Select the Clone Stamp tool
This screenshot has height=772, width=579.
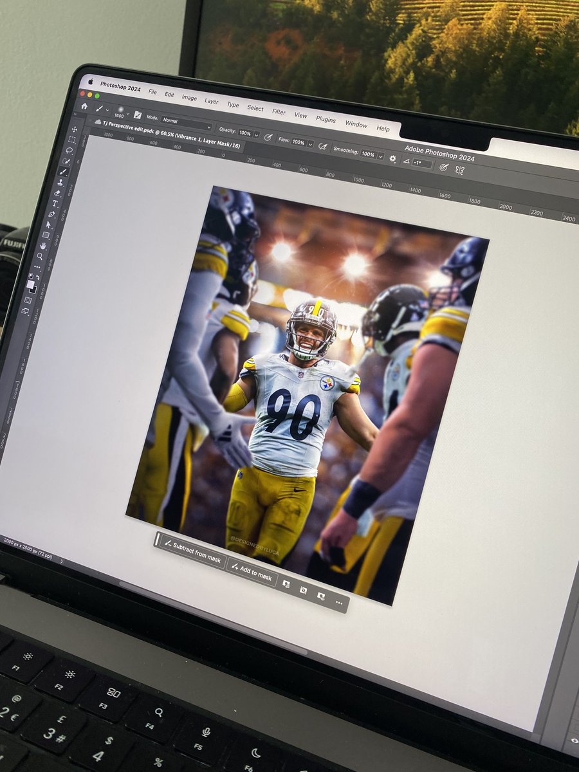[60, 183]
